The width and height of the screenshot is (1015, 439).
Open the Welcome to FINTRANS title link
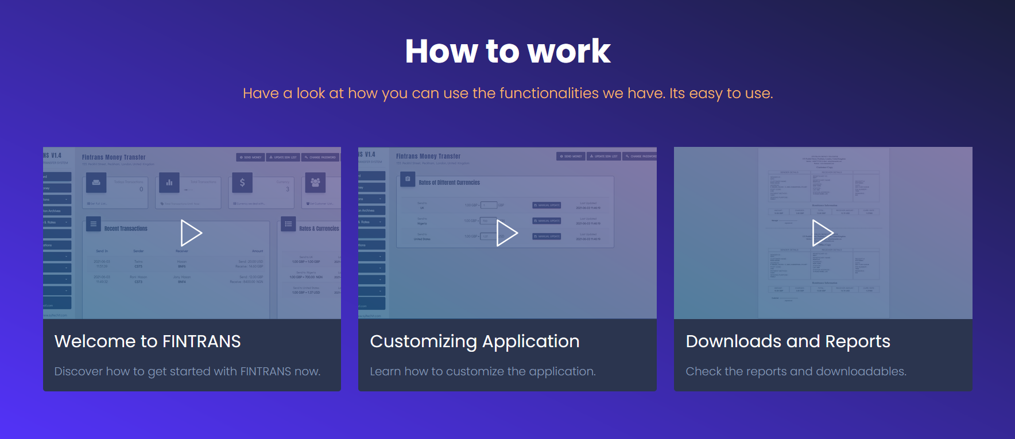click(148, 341)
